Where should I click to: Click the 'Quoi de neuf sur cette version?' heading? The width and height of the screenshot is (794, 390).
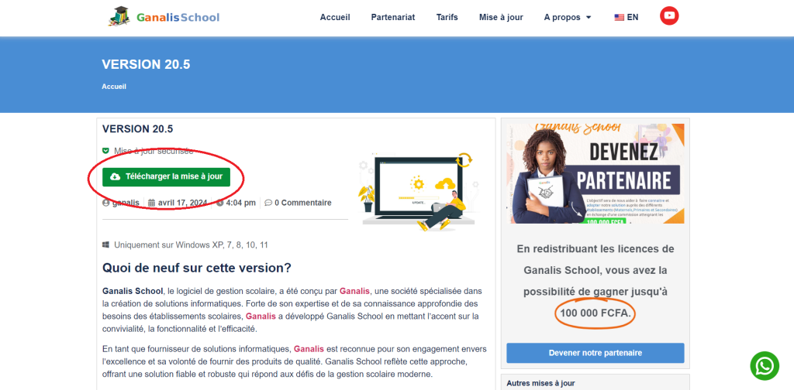[x=196, y=268]
